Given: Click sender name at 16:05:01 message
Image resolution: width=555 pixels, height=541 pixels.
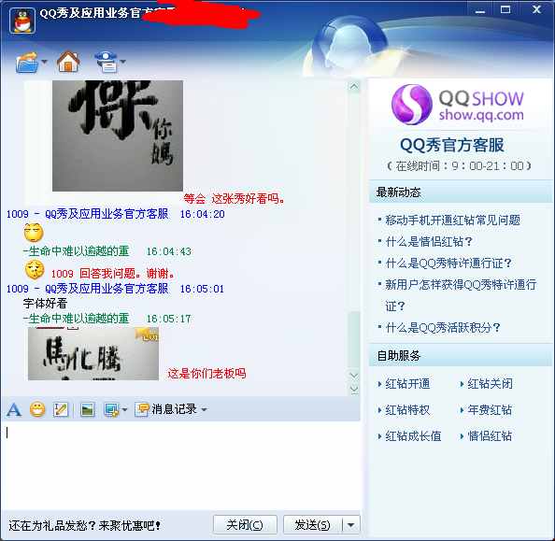Looking at the screenshot, I should (88, 289).
